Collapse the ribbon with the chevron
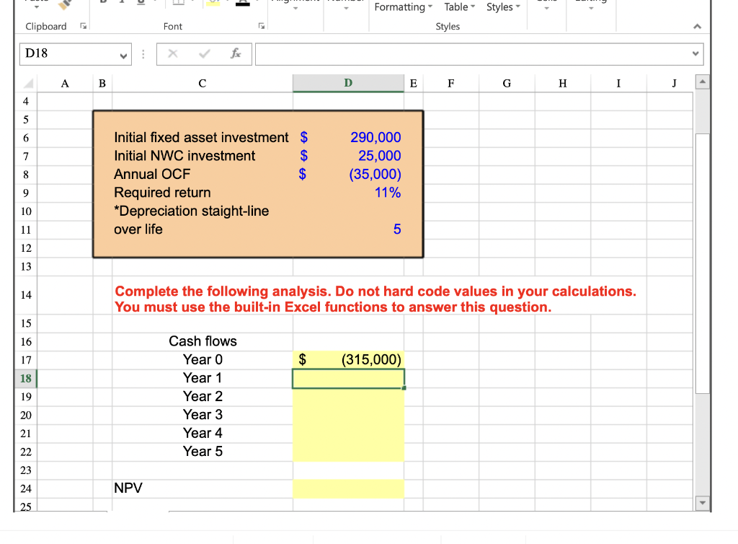The image size is (738, 544). (x=697, y=27)
